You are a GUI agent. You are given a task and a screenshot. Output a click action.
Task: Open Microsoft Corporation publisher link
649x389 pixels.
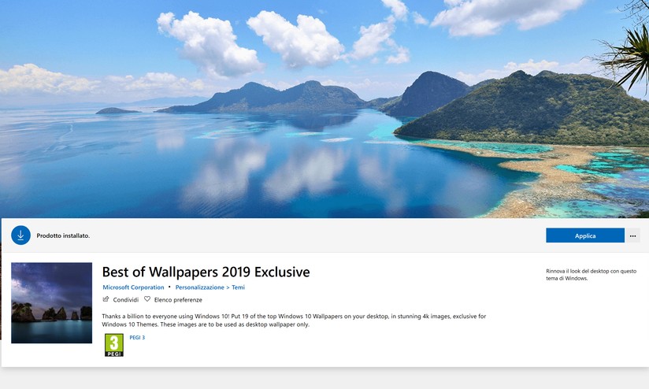pyautogui.click(x=133, y=287)
